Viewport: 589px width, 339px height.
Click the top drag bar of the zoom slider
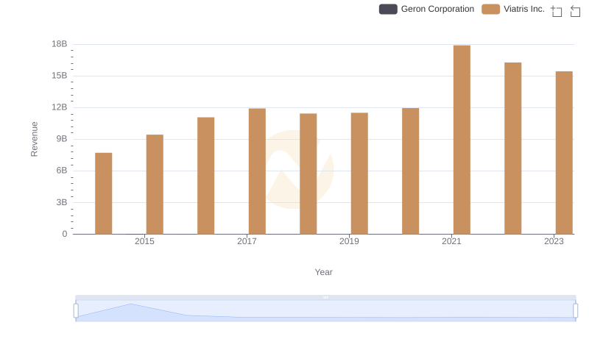tap(325, 297)
